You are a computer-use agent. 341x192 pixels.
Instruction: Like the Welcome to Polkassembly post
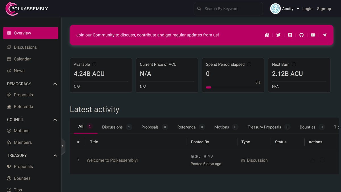coord(313,160)
